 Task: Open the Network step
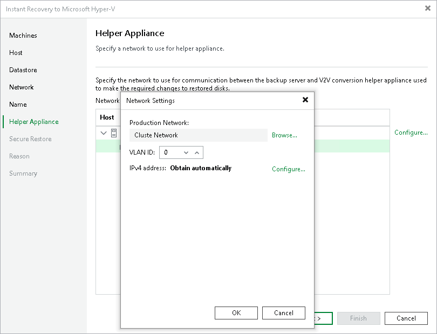tap(22, 87)
